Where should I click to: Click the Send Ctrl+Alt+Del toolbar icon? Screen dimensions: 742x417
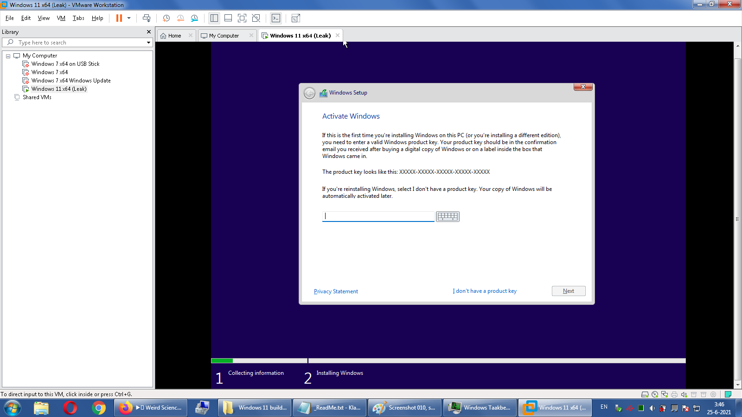coord(147,18)
